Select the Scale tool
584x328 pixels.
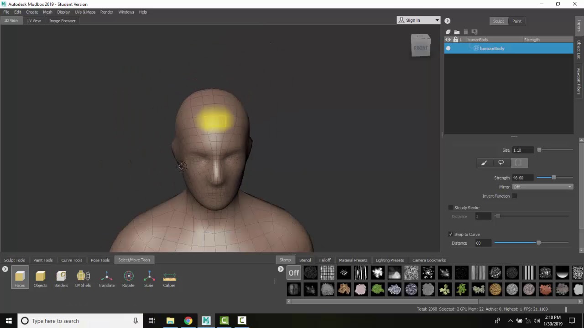149,278
